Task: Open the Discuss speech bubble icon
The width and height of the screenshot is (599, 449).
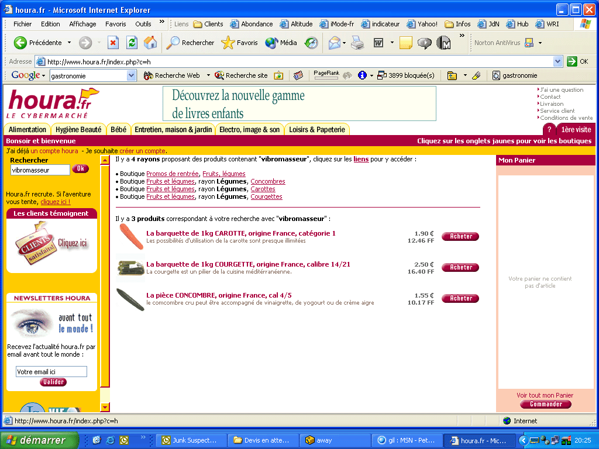Action: click(424, 43)
